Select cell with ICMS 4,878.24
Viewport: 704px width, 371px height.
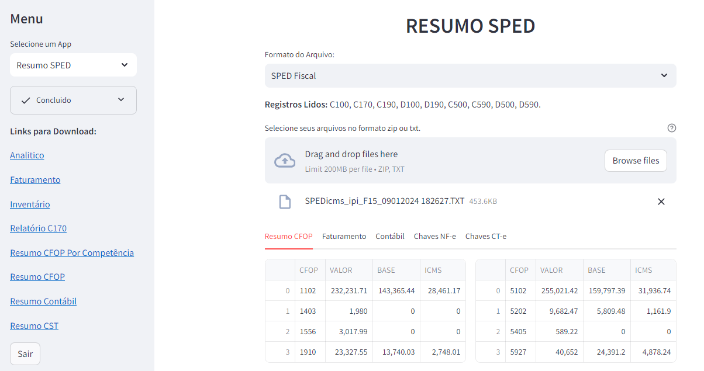pyautogui.click(x=653, y=352)
